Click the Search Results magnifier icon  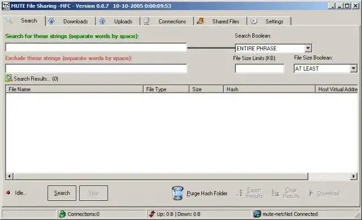click(9, 78)
